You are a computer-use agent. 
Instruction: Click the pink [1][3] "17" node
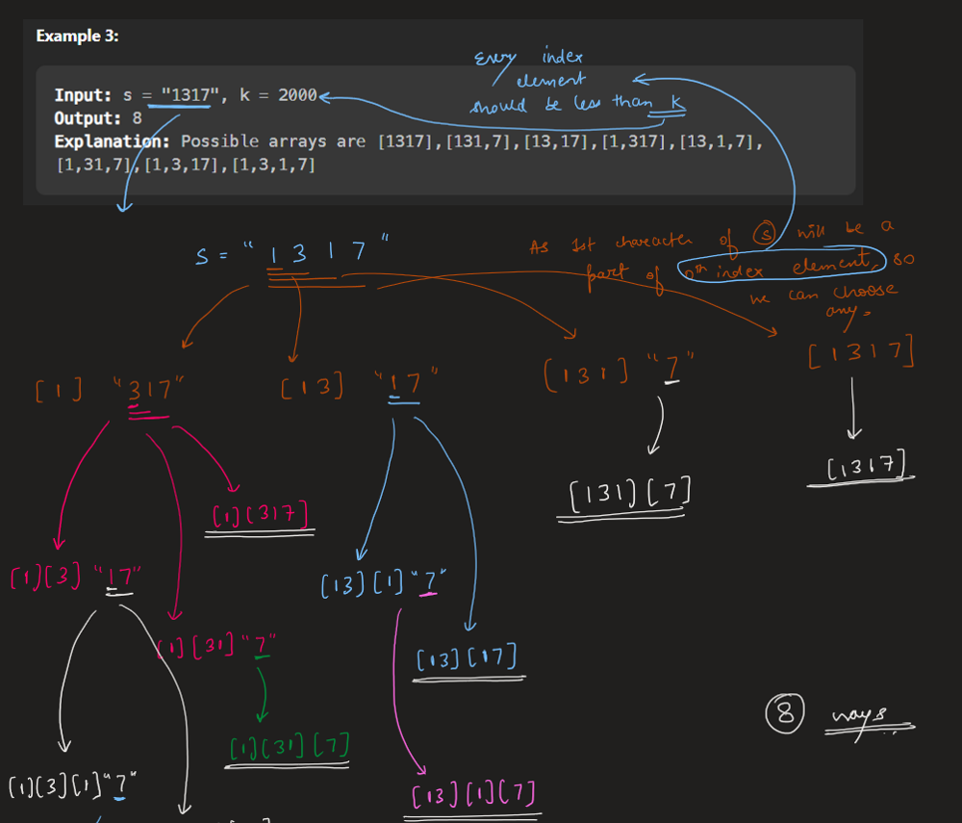click(x=77, y=579)
